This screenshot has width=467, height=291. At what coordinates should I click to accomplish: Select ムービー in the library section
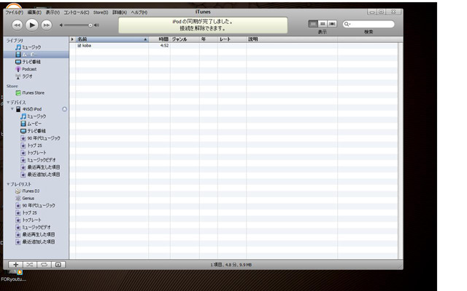(36, 55)
